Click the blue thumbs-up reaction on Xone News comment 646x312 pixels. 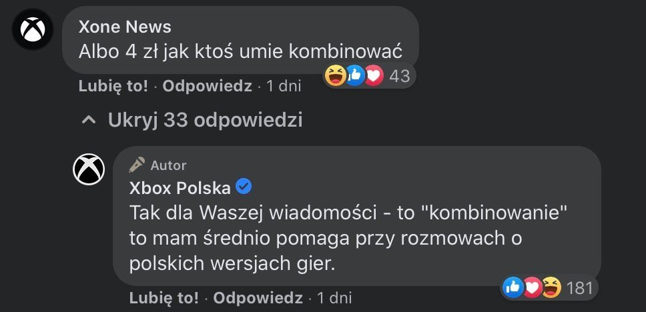click(x=355, y=76)
